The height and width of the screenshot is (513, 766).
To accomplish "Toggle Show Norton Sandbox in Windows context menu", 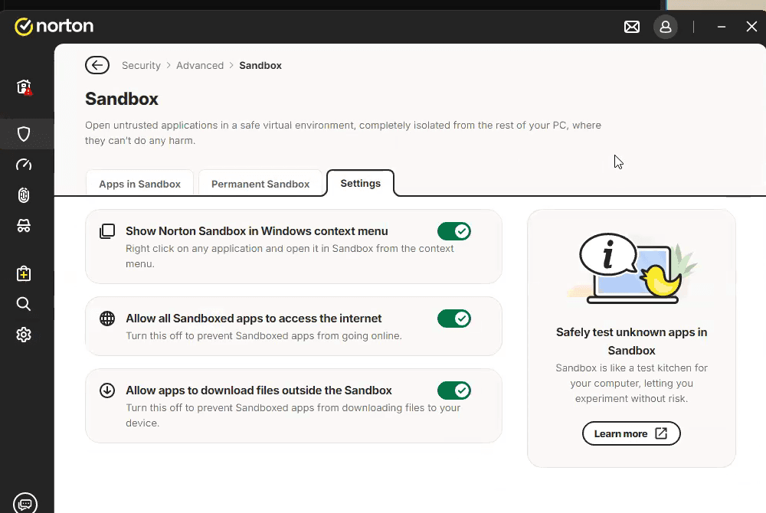I will (x=454, y=231).
